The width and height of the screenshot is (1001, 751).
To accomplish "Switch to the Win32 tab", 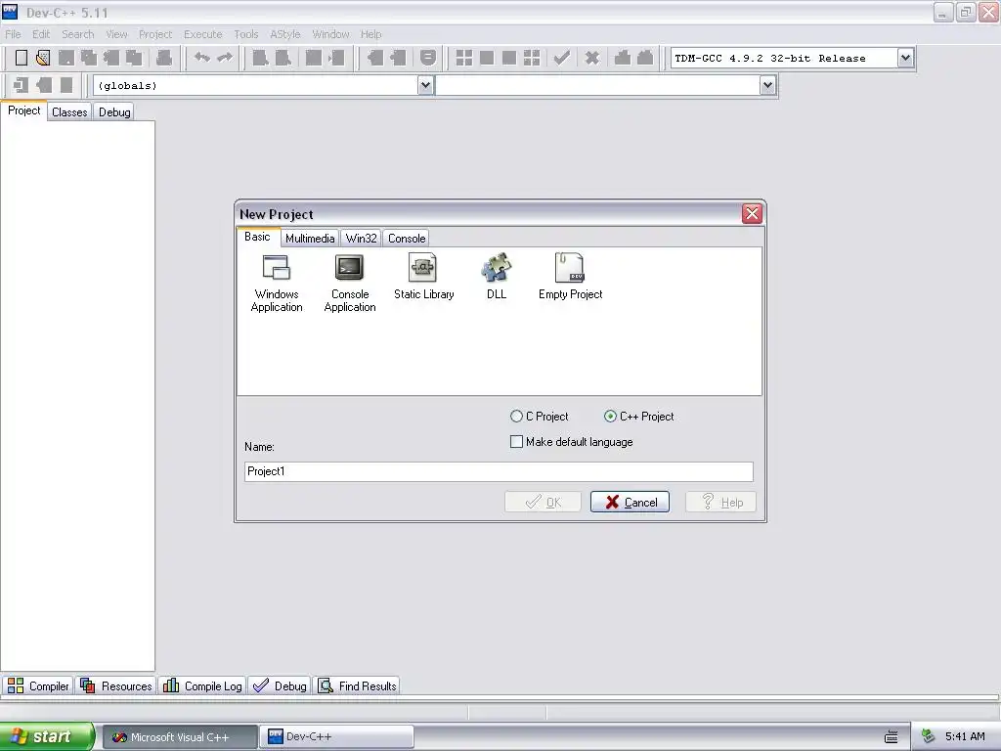I will point(361,239).
